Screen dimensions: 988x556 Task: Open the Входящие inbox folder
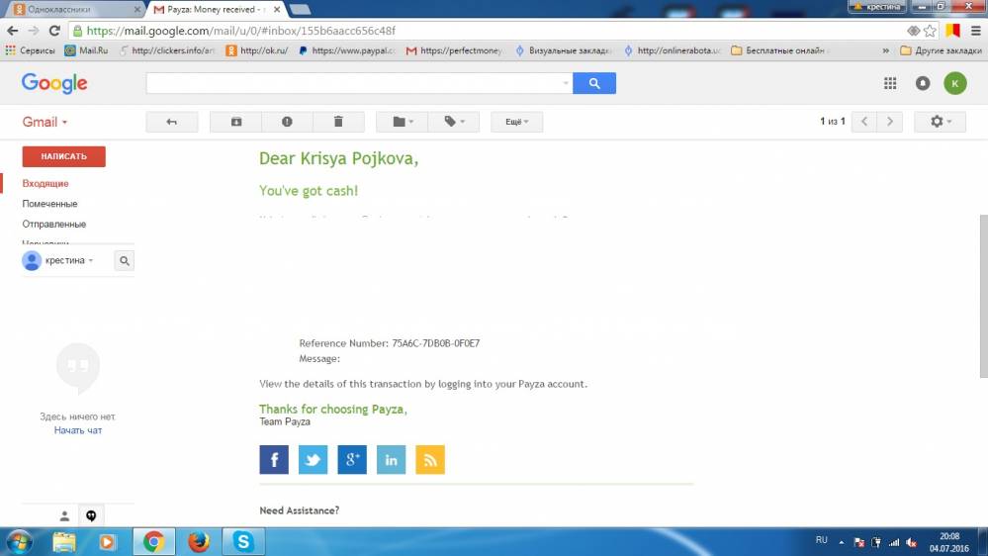pyautogui.click(x=45, y=183)
